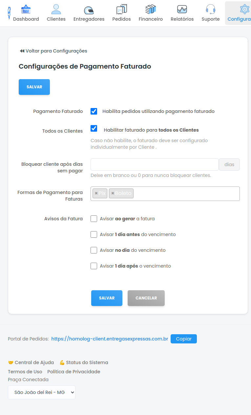Copy the Portal de Pedidos link with Copiar

point(184,339)
